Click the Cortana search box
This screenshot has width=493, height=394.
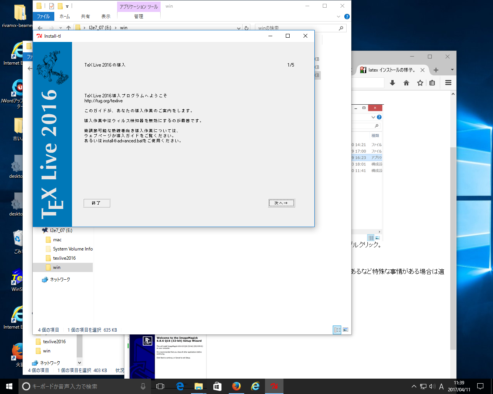coord(85,386)
